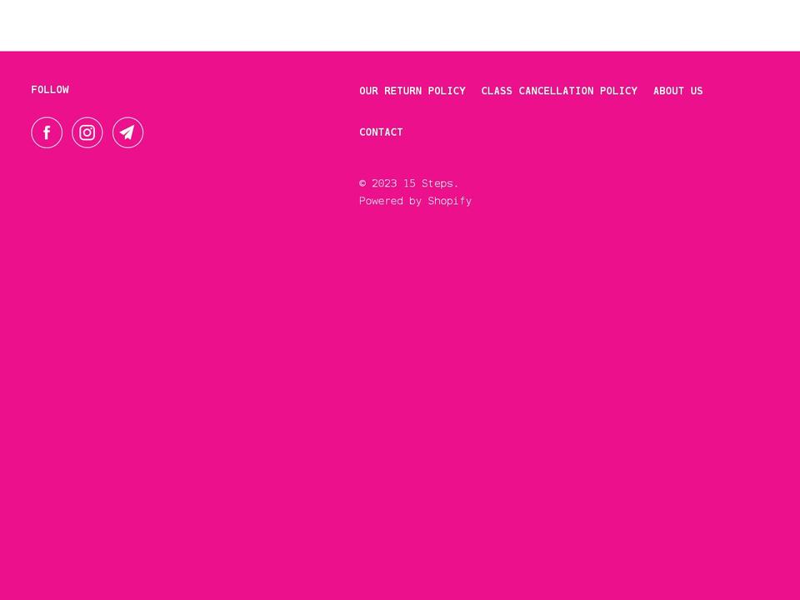Image resolution: width=800 pixels, height=600 pixels.
Task: View the Class Cancellation Policy page
Action: click(559, 91)
